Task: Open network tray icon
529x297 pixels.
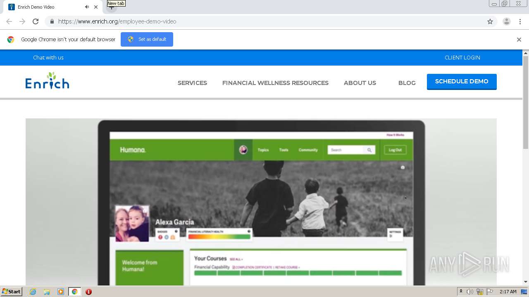Action: (x=480, y=292)
